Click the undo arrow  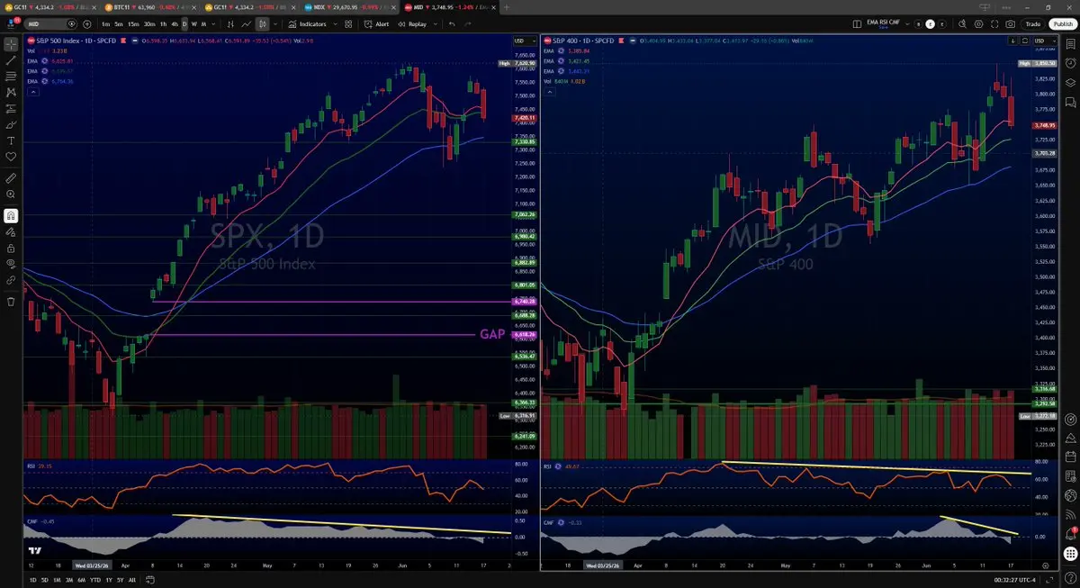(452, 24)
